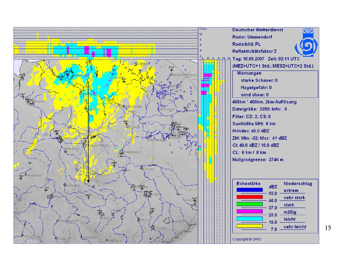This screenshot has height=258, width=345.
Task: Click the time 'Zeit: 02:11 UTC'
Action: 284,59
